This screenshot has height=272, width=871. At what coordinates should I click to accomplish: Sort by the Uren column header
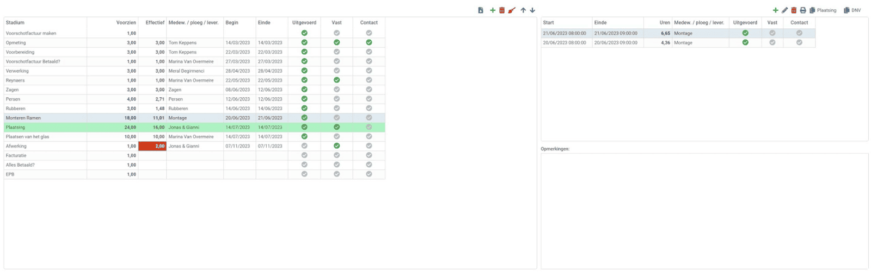(x=665, y=23)
